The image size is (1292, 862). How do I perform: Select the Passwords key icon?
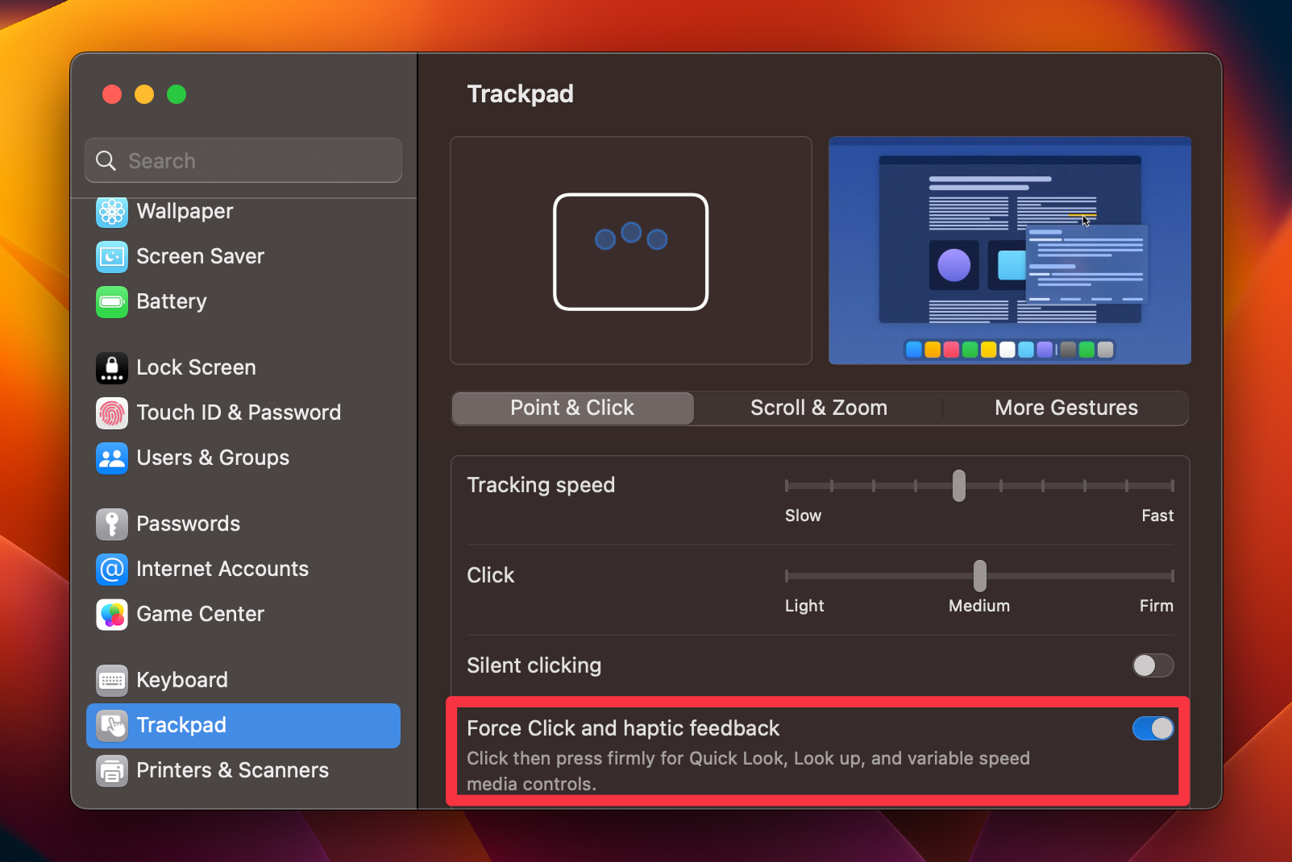[x=112, y=524]
